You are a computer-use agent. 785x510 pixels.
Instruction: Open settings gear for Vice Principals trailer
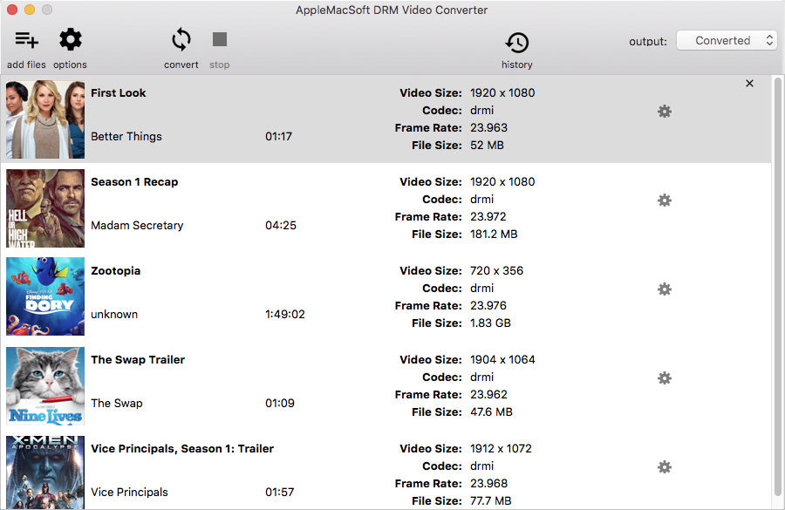(665, 467)
